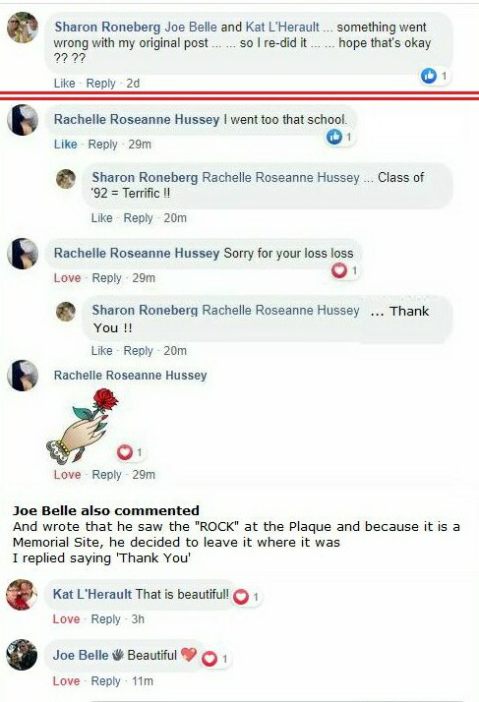Click the heart reaction beside the rose sticker
The height and width of the screenshot is (702, 479).
(125, 452)
